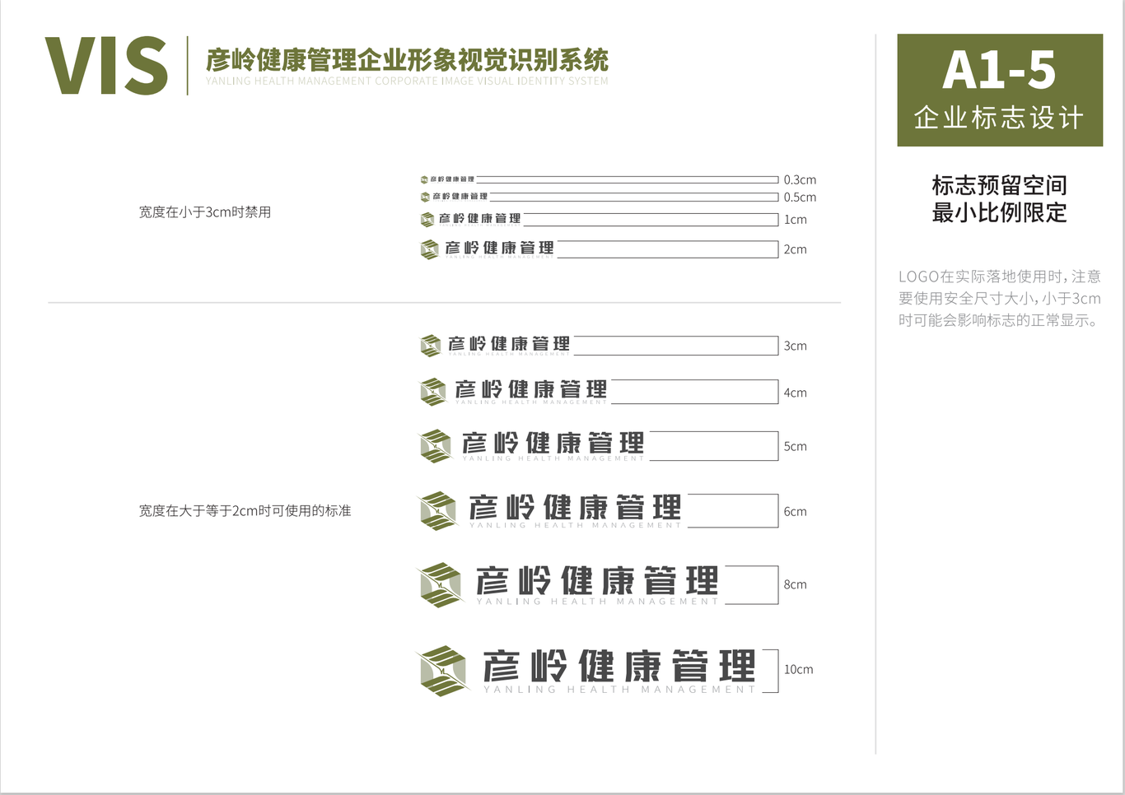The height and width of the screenshot is (795, 1125).
Task: Click the 彦岭健康管理 wordmark in the 3cm row
Action: coord(509,343)
